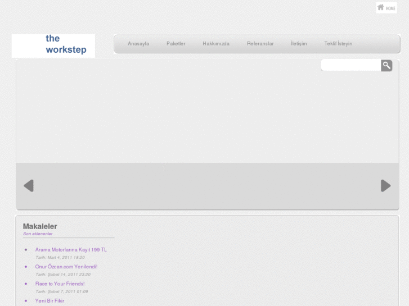Open Yeni Bir Fikir article

click(50, 300)
